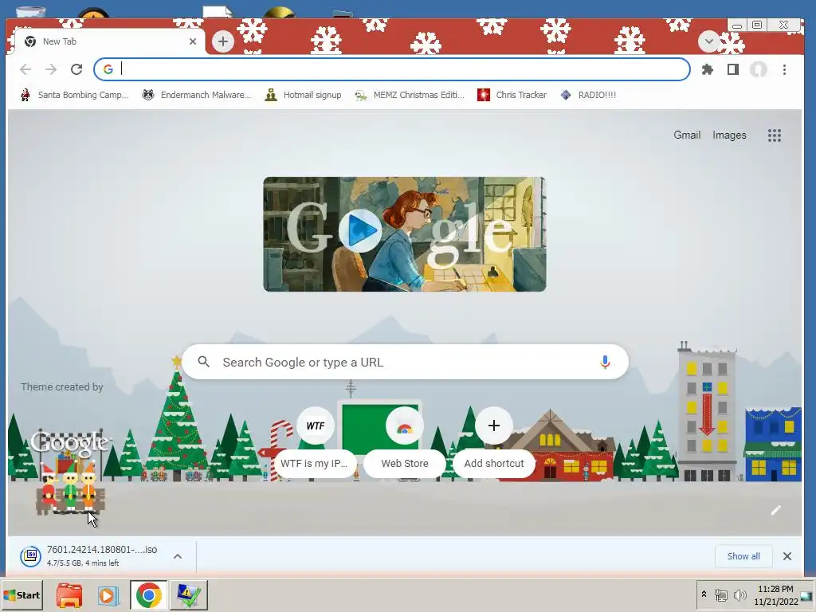Open the network tray icon
The height and width of the screenshot is (612, 816).
(720, 594)
